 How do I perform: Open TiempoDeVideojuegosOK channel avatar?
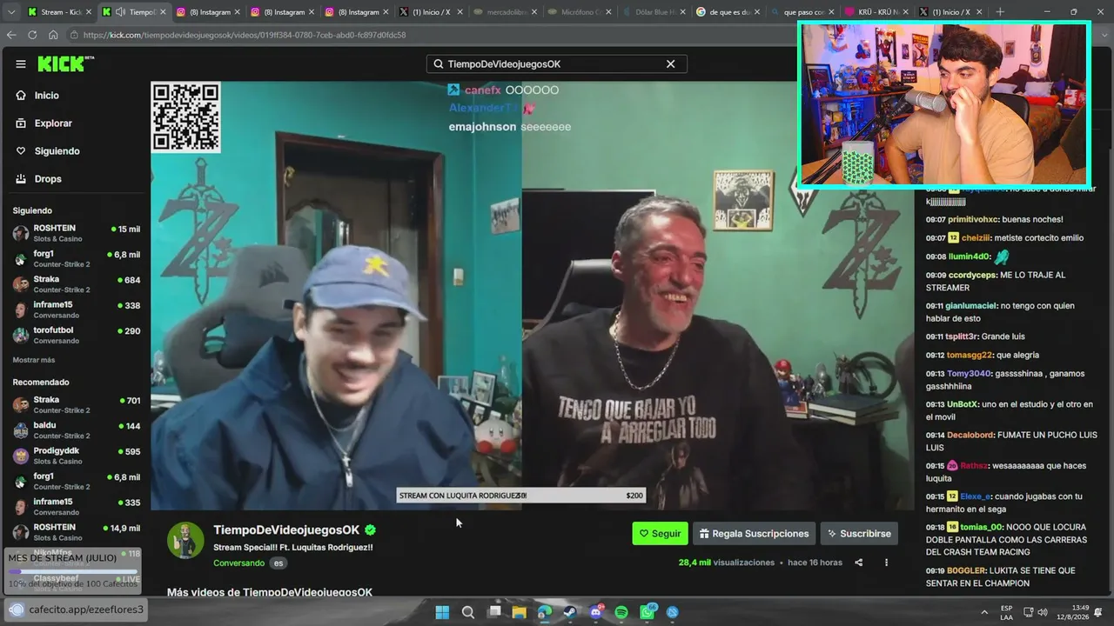185,540
